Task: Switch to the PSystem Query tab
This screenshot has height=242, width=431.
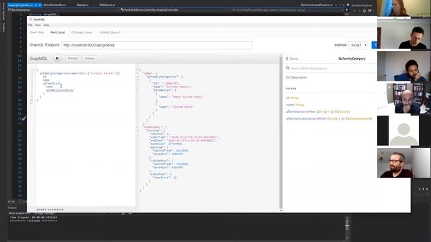Action: point(82,32)
